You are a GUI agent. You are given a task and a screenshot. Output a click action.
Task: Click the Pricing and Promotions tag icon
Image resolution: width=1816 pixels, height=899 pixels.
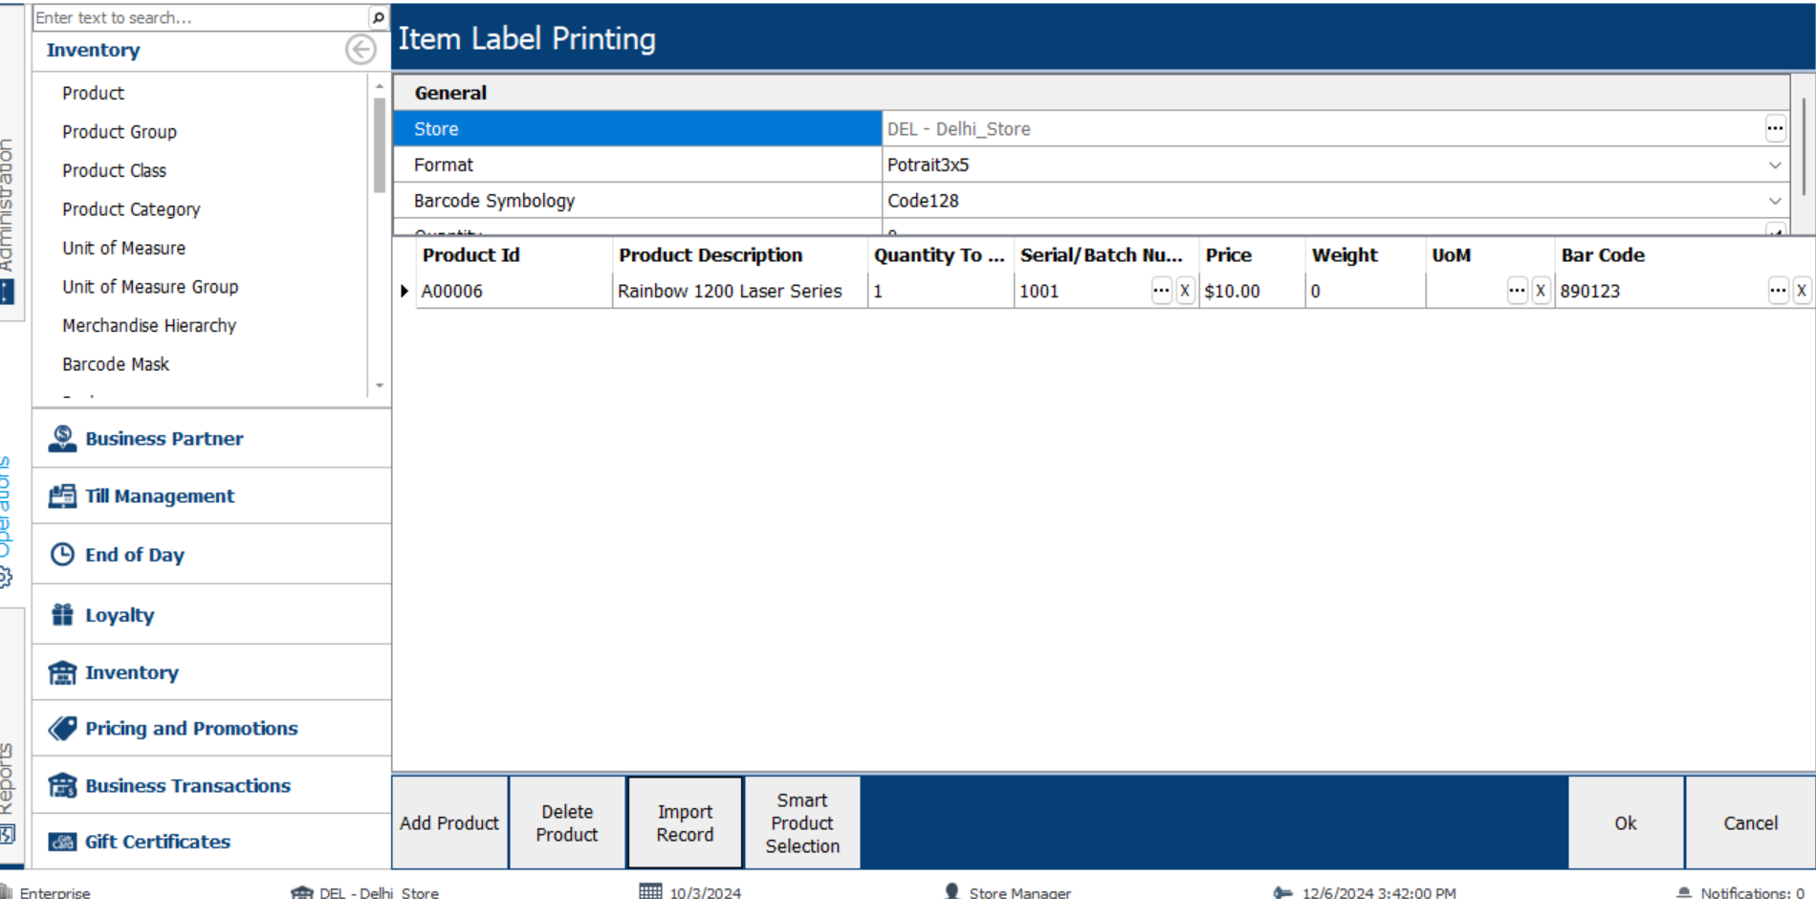62,729
